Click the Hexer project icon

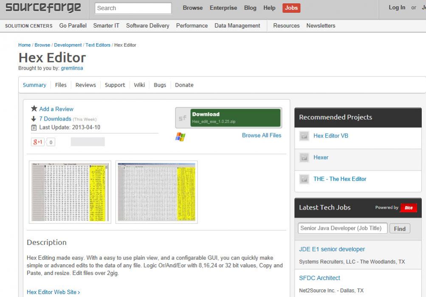tap(304, 157)
